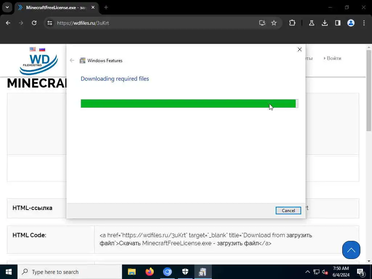The height and width of the screenshot is (279, 372).
Task: Open Chrome Labs flask icon
Action: click(x=311, y=23)
